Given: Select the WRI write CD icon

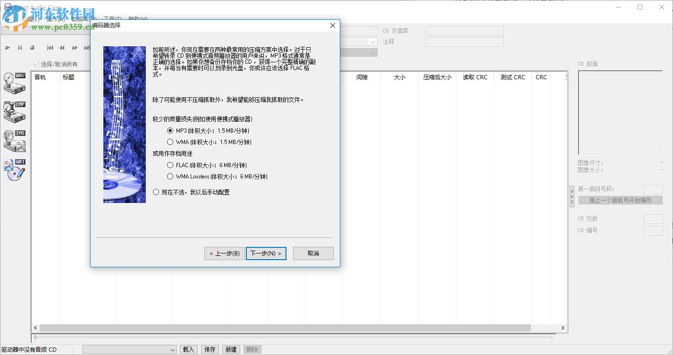Looking at the screenshot, I should pyautogui.click(x=14, y=169).
